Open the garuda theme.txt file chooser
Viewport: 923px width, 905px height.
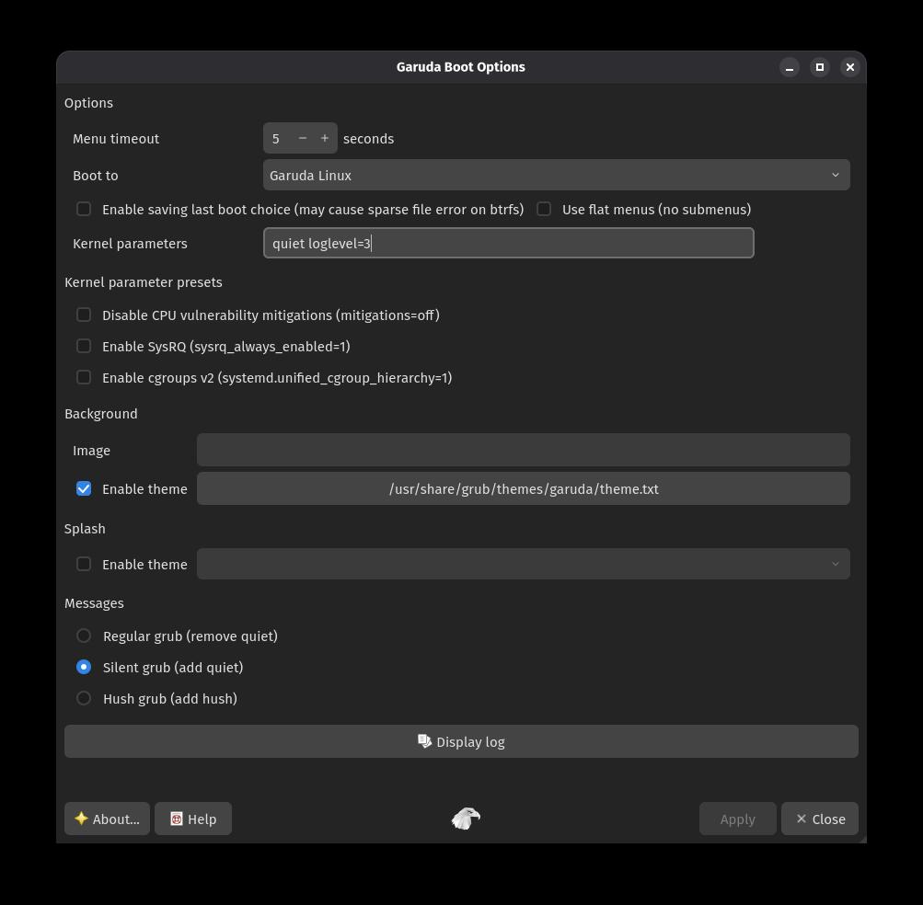point(524,488)
